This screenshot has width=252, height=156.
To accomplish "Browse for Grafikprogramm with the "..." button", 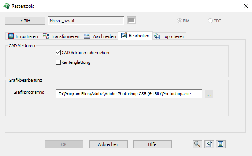I will pyautogui.click(x=209, y=94).
